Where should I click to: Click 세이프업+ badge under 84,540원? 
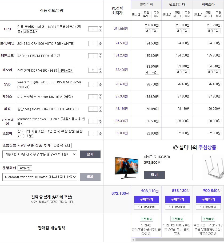click(214, 72)
